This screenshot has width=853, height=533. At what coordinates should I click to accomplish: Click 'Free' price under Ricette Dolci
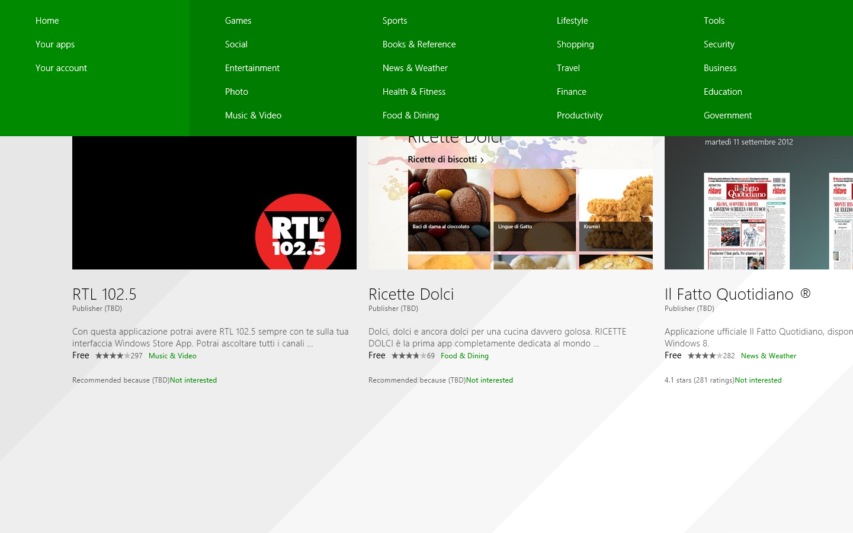[x=377, y=355]
